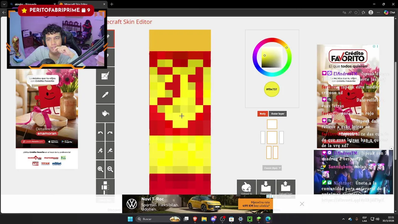Toggle the right arm part of model

[281, 138]
